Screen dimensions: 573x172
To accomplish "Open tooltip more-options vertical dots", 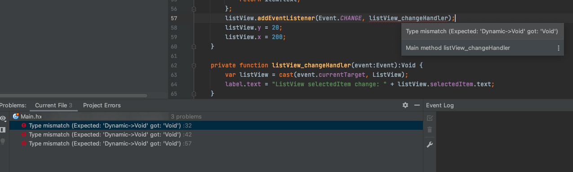I will tap(558, 48).
